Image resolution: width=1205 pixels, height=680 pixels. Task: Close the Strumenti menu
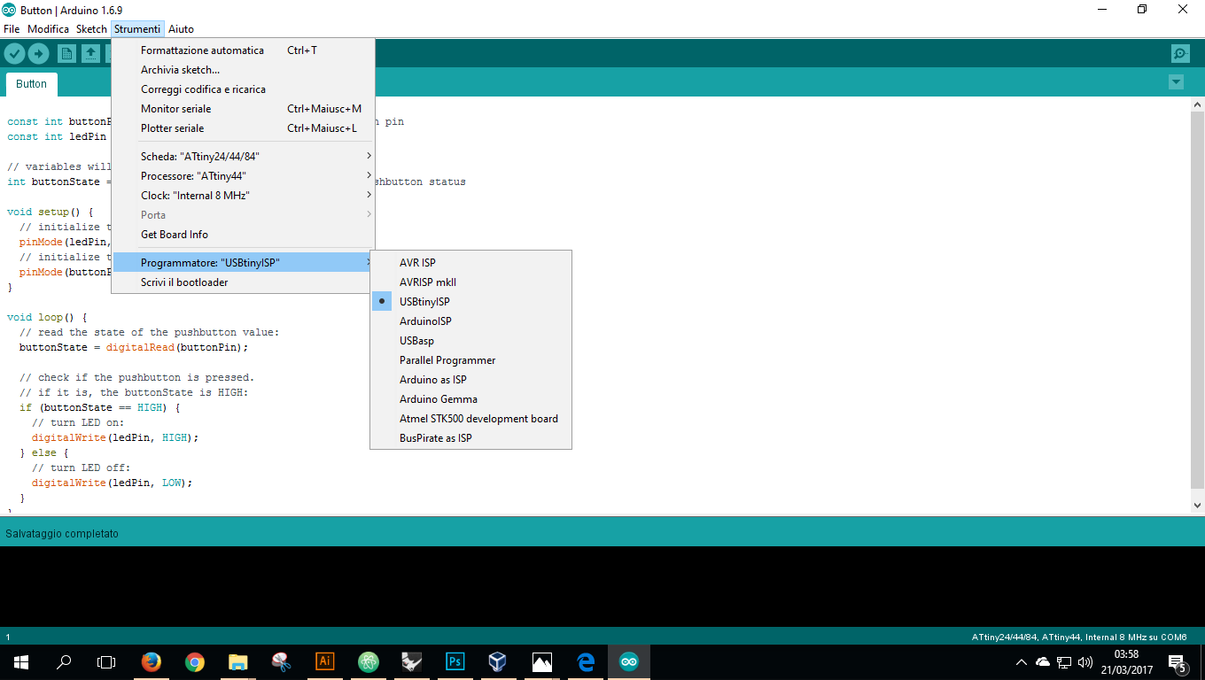pos(137,29)
